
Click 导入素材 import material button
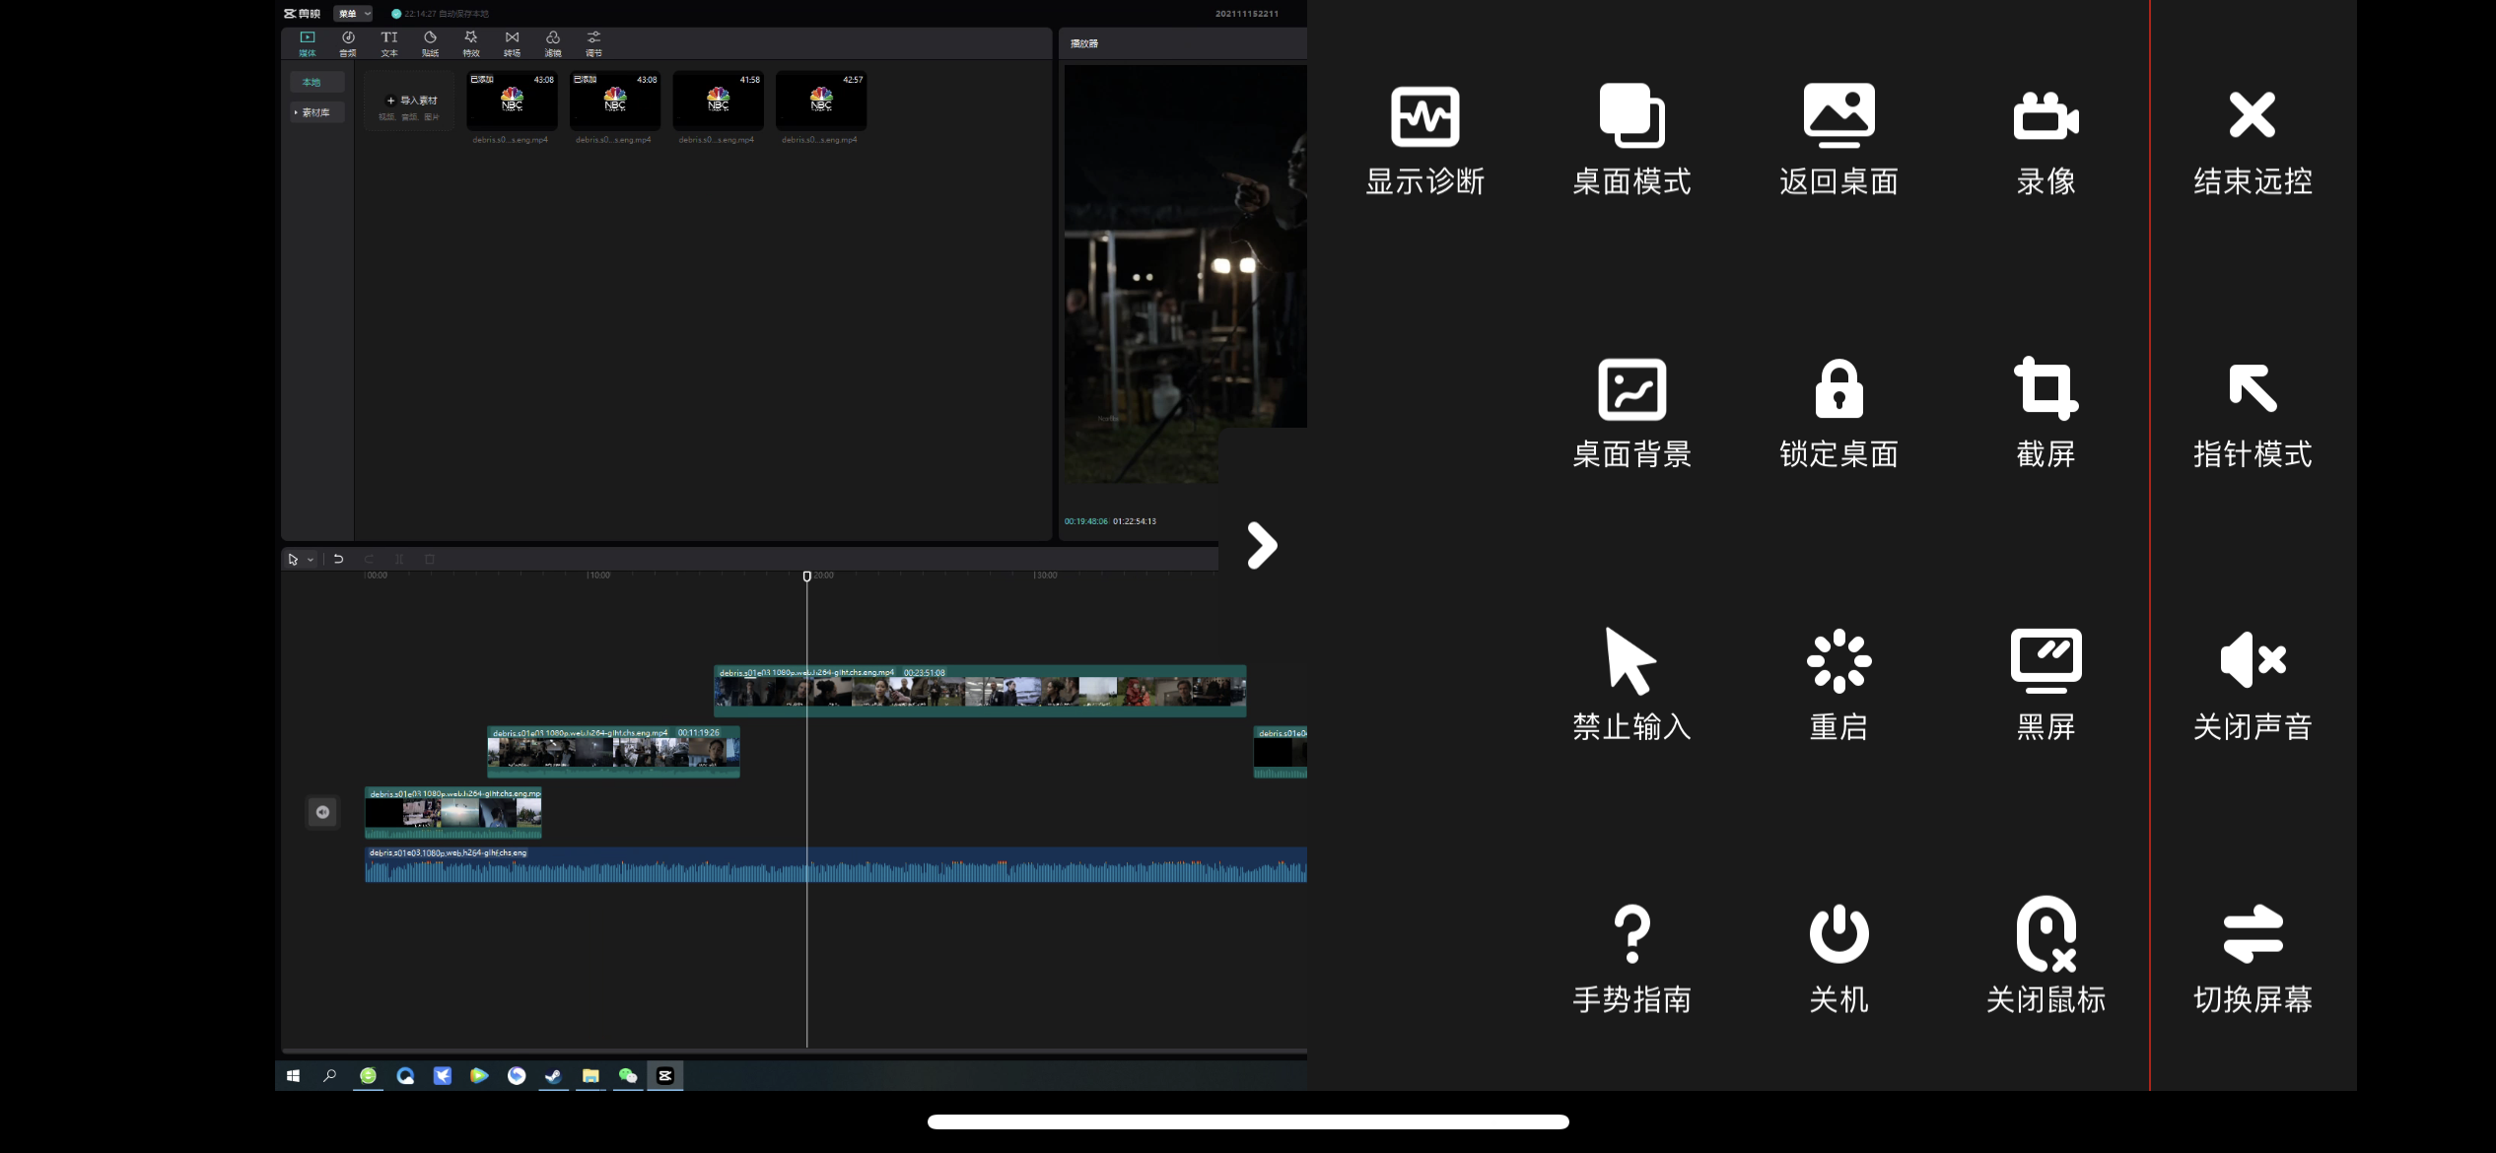411,101
